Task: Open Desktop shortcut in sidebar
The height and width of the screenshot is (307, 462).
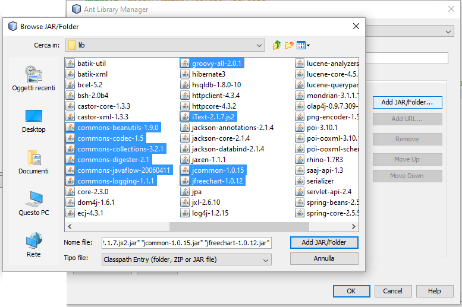Action: 33,121
